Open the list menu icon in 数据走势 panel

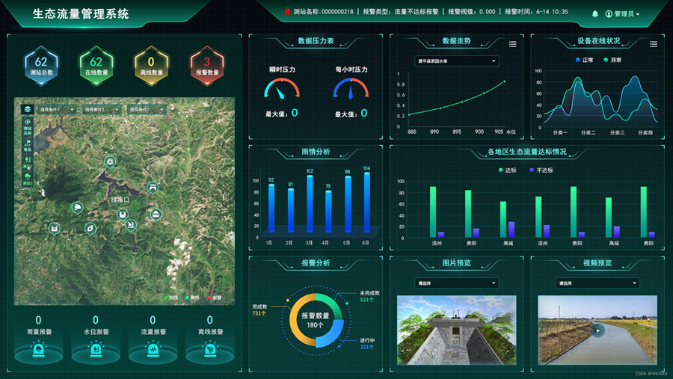click(512, 44)
